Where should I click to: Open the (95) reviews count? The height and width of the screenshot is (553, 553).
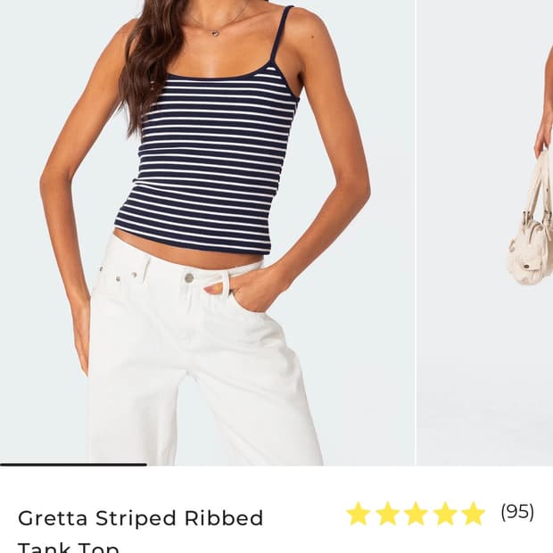click(517, 512)
